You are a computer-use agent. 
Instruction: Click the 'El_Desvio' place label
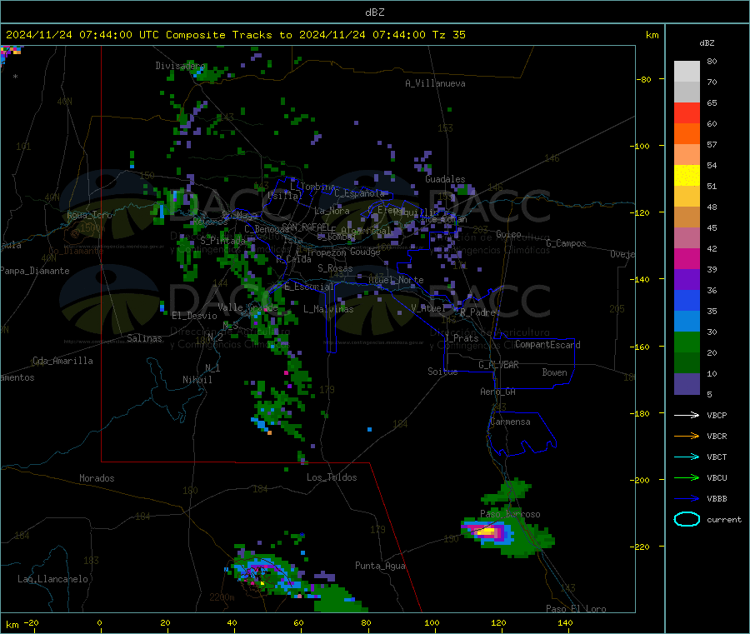click(x=194, y=316)
